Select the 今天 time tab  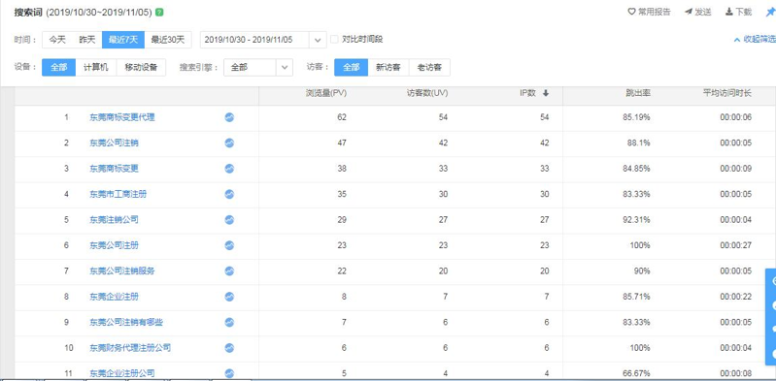pos(57,40)
